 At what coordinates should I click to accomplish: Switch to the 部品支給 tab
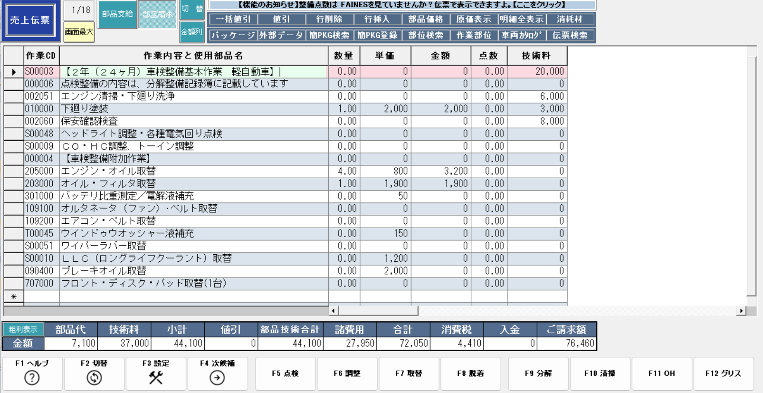(x=117, y=14)
